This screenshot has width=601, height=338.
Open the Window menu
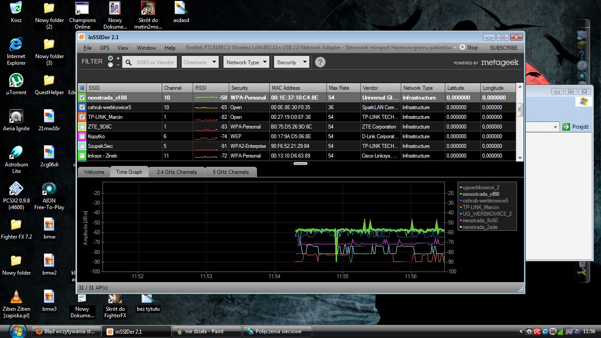click(x=147, y=48)
